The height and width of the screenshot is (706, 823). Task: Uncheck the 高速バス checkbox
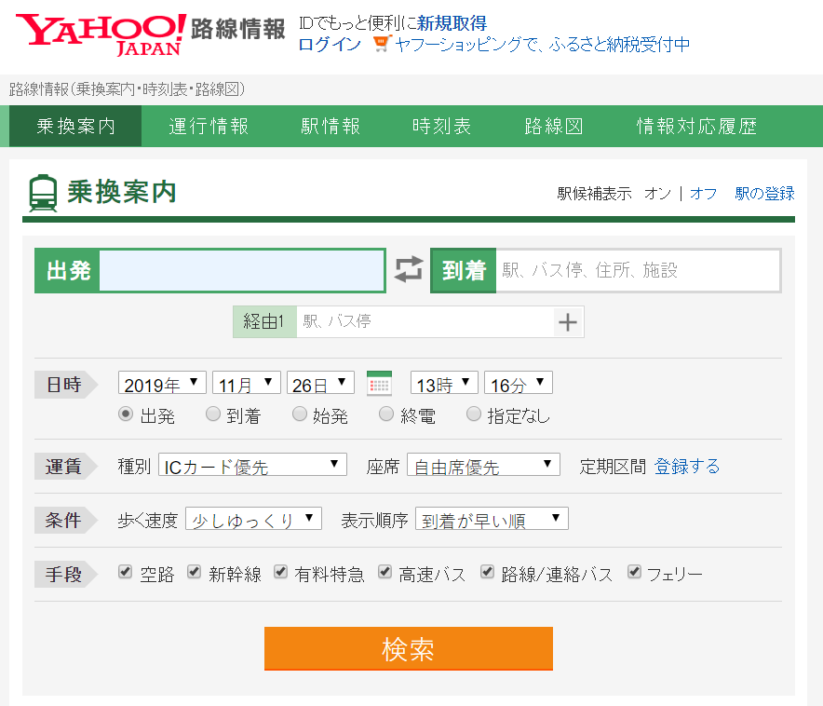385,572
